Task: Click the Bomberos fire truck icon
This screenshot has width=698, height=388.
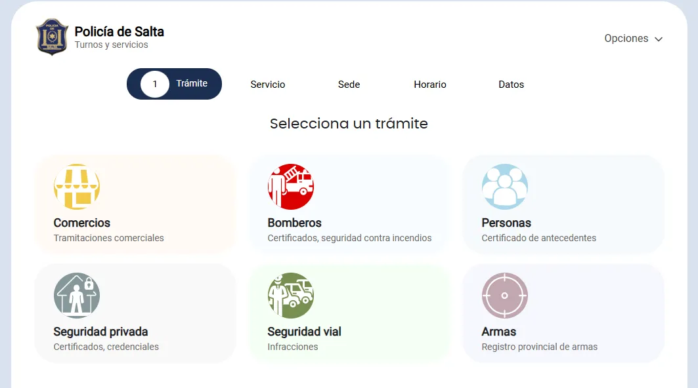Action: [x=291, y=185]
